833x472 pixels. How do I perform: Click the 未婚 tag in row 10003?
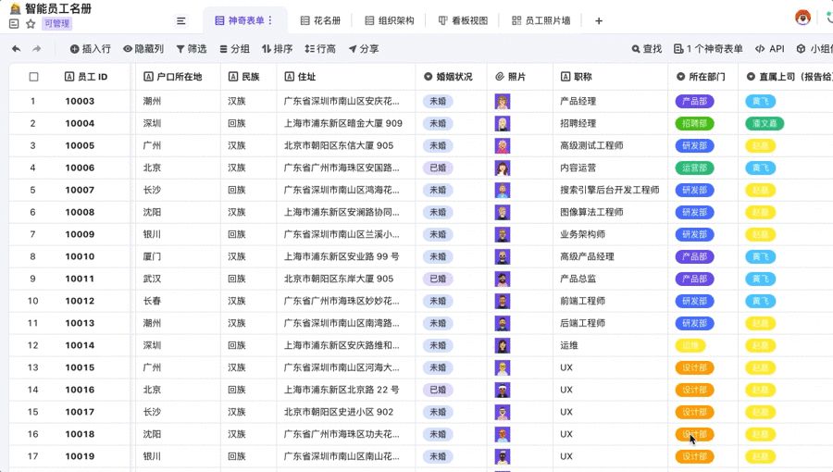438,102
